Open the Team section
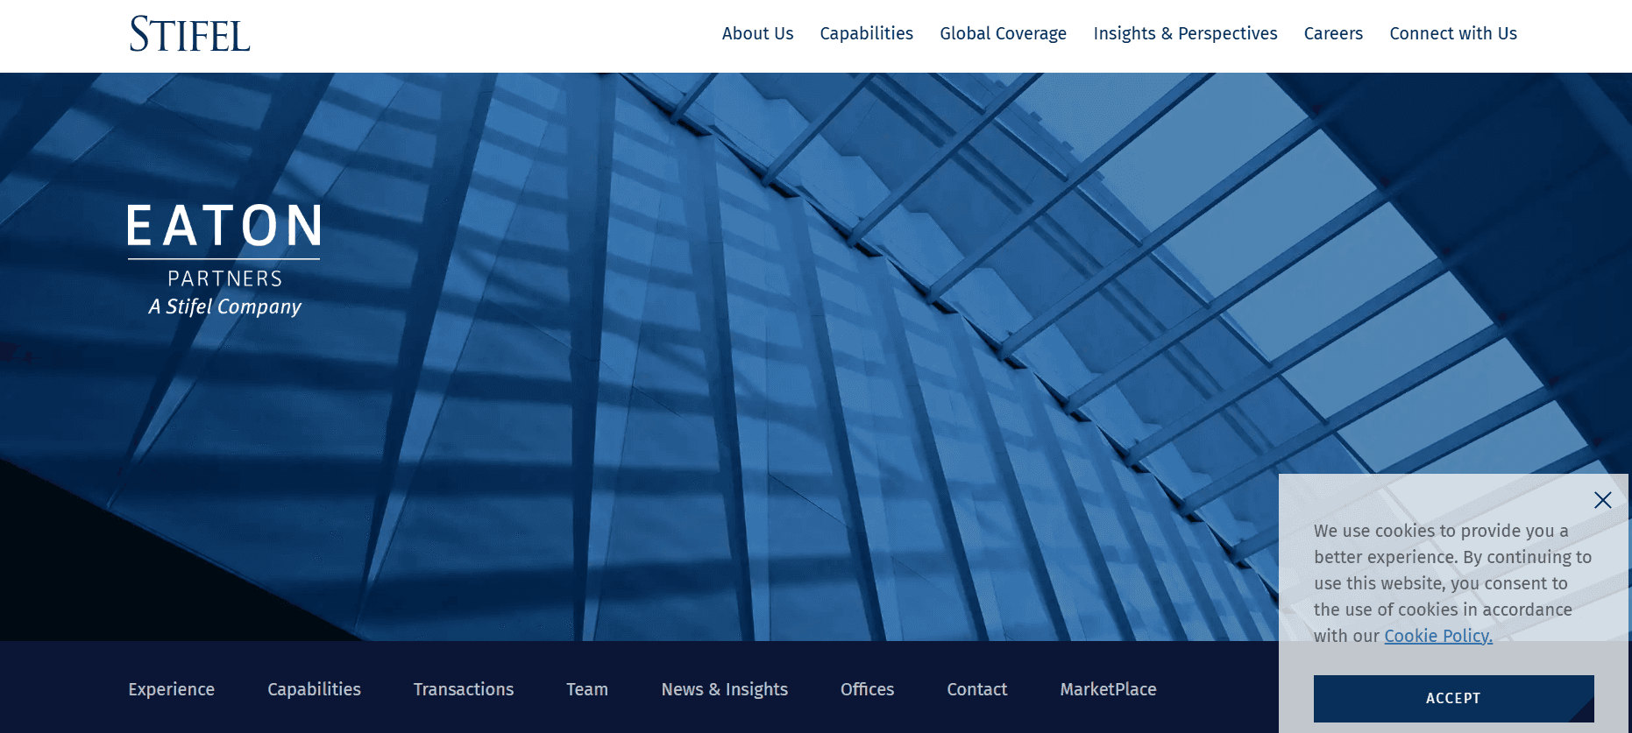The height and width of the screenshot is (733, 1632). point(587,689)
